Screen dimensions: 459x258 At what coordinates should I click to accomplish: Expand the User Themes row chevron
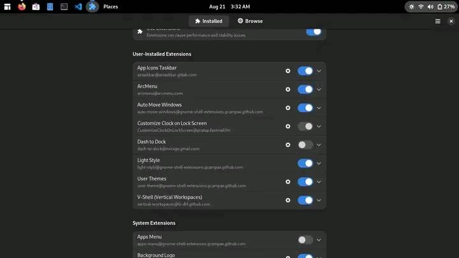(319, 182)
